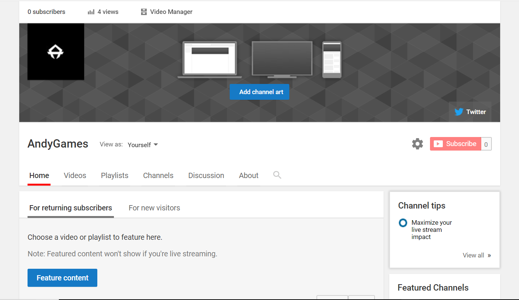Open Maximize your live stream impact tip
519x300 pixels.
pos(431,230)
